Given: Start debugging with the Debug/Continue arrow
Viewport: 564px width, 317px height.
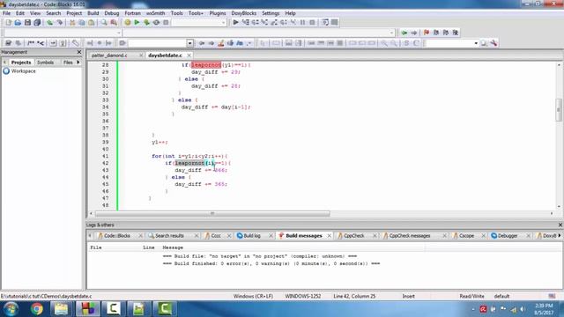Looking at the screenshot, I should 235,22.
